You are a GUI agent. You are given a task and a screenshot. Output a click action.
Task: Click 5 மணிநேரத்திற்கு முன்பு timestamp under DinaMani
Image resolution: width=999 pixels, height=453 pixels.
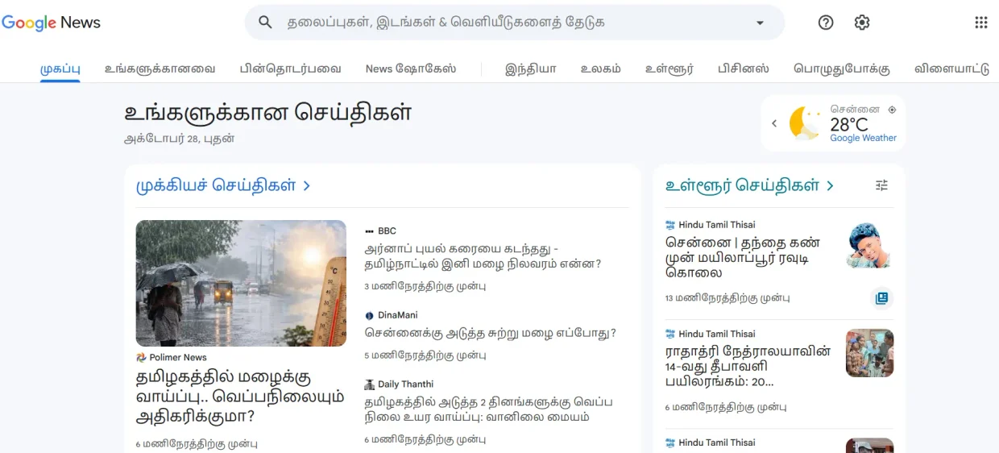(425, 355)
